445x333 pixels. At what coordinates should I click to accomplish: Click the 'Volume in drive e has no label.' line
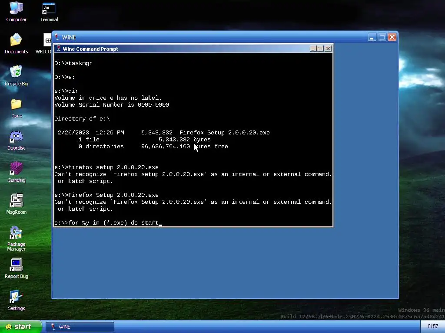(108, 98)
